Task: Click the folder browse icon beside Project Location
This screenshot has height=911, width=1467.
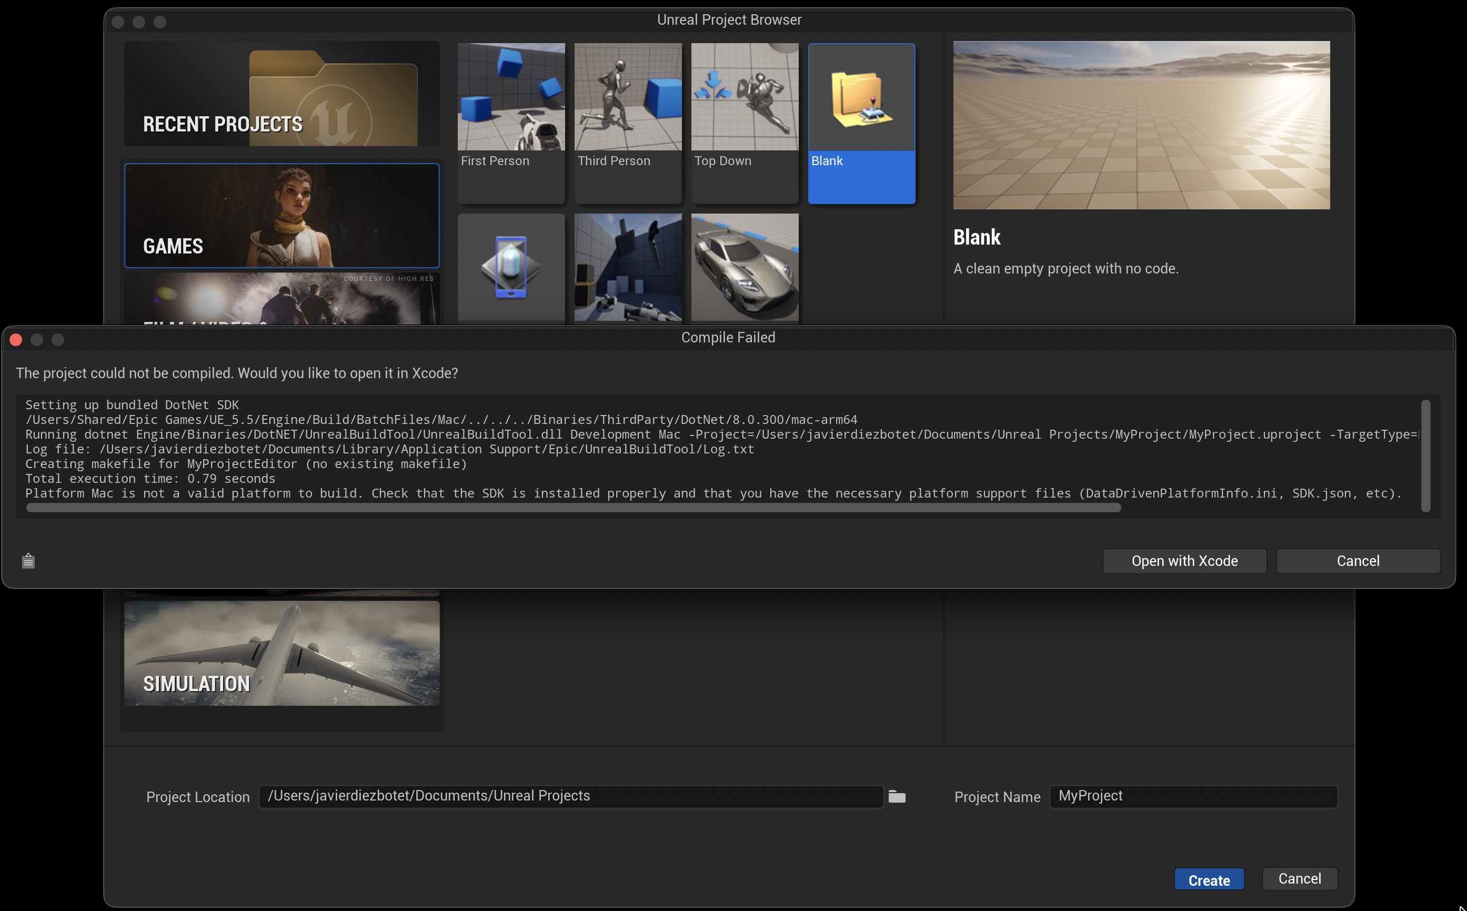Action: (897, 796)
